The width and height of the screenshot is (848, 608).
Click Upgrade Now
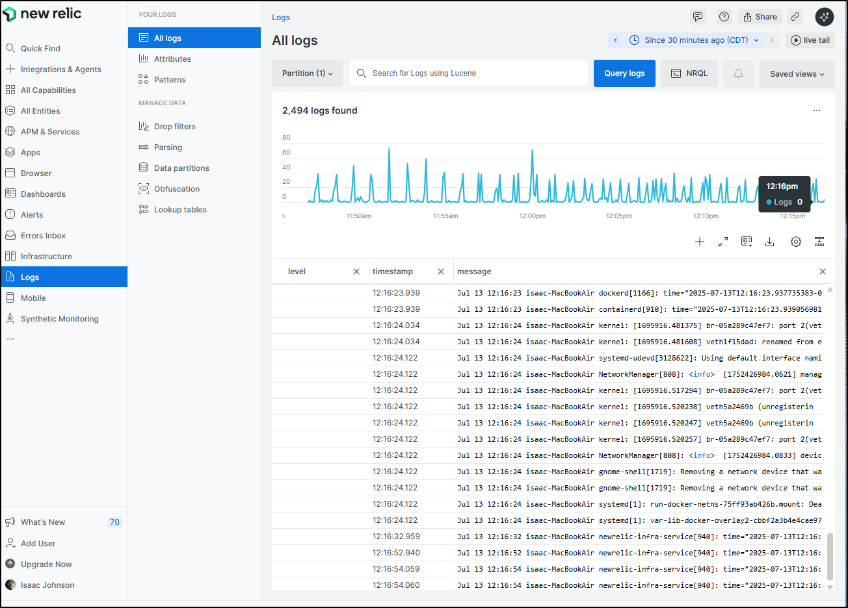pyautogui.click(x=64, y=564)
